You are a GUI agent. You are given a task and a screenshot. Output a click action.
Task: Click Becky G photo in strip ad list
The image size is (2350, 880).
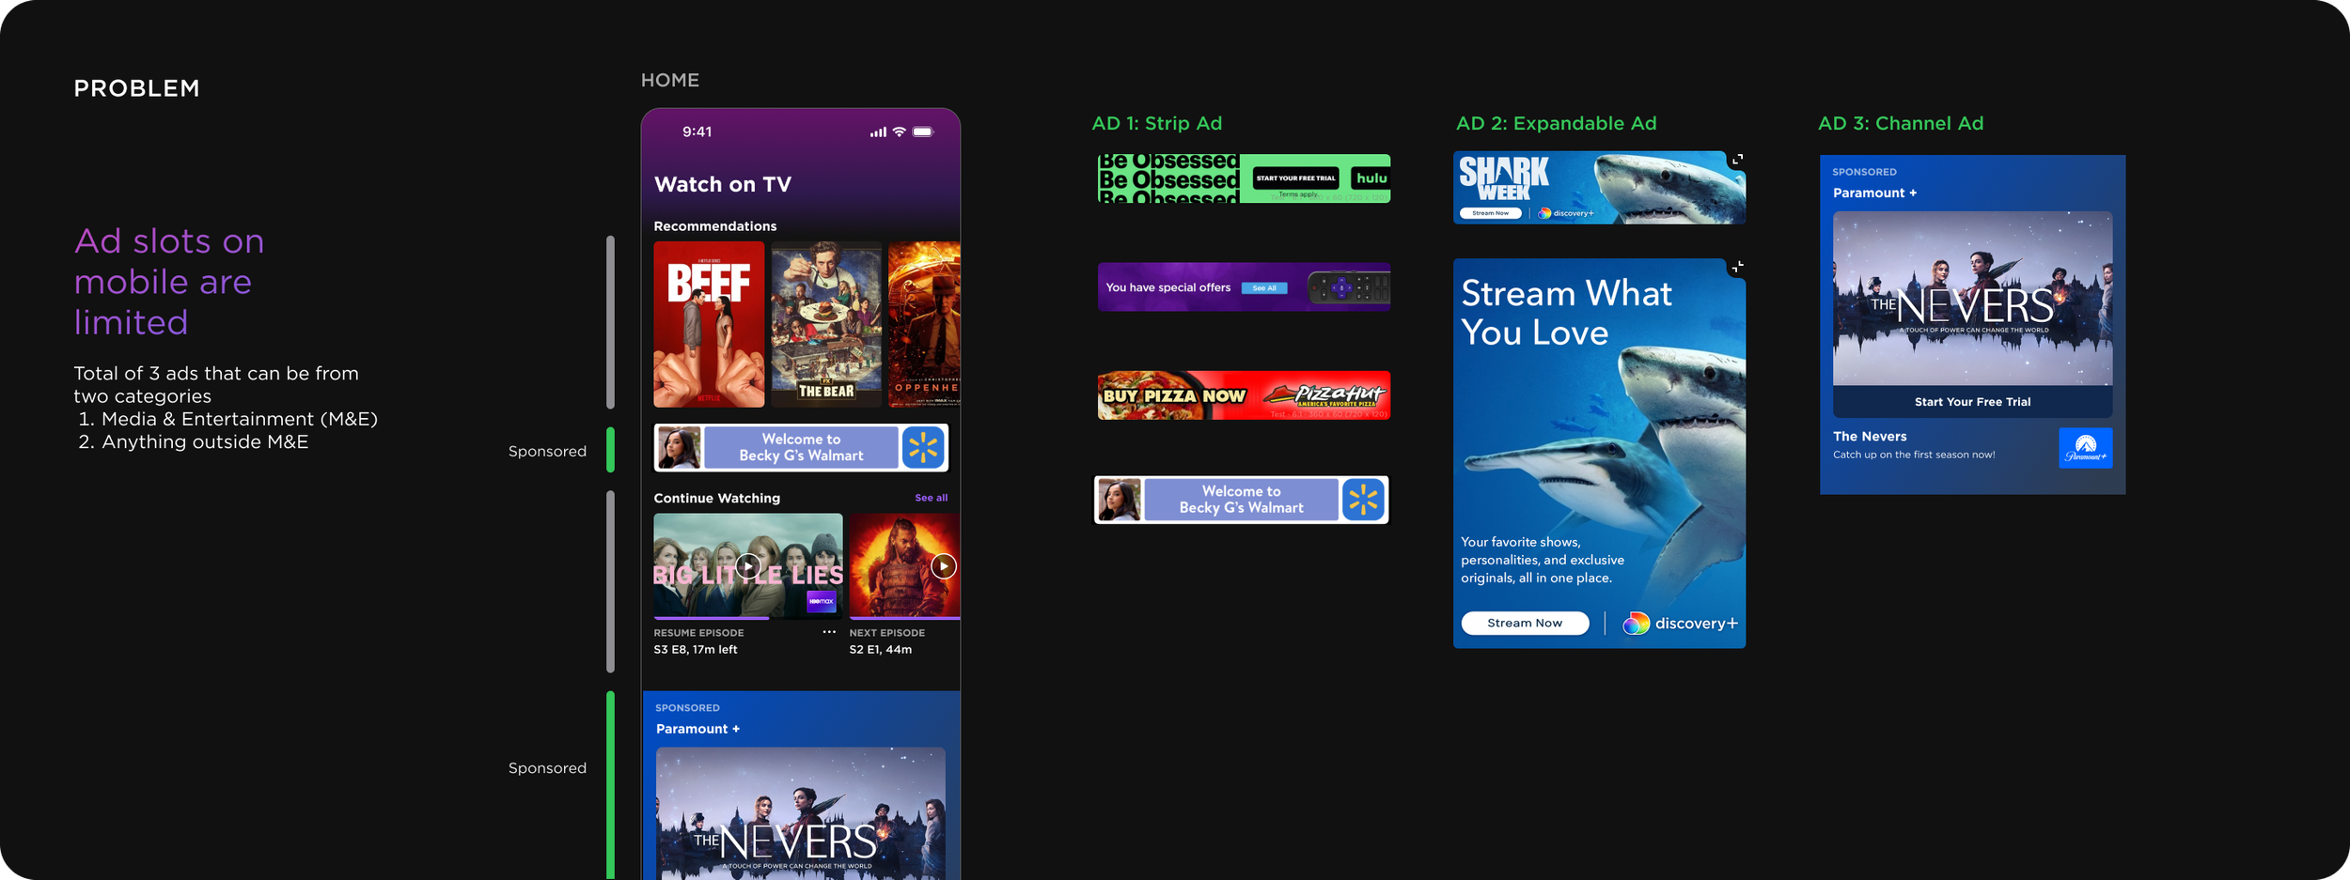pos(1119,500)
